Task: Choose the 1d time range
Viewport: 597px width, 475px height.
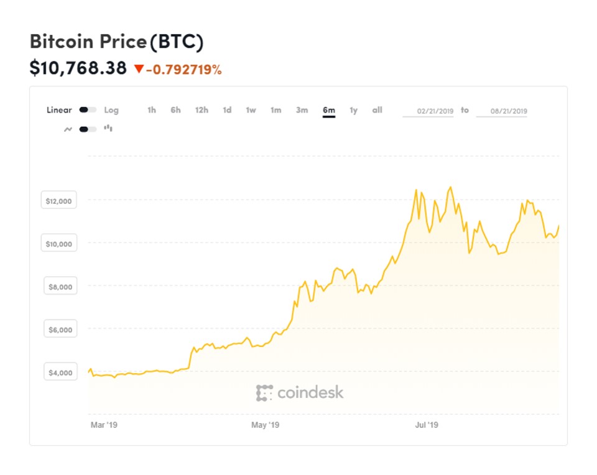Action: [227, 110]
